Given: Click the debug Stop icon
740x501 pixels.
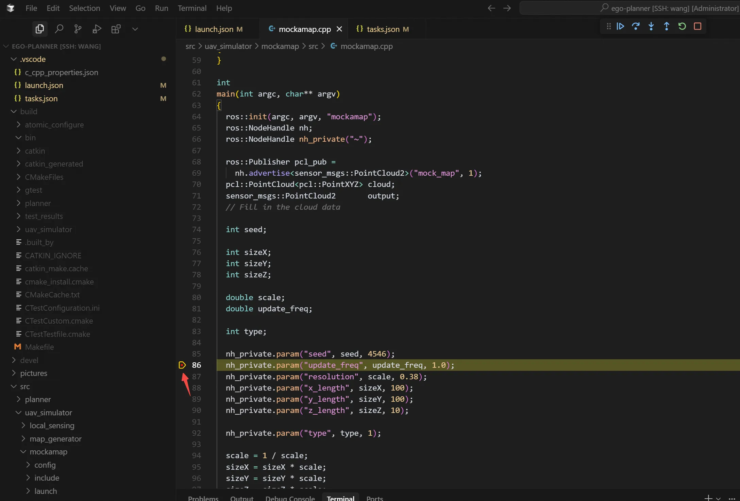Looking at the screenshot, I should point(697,26).
